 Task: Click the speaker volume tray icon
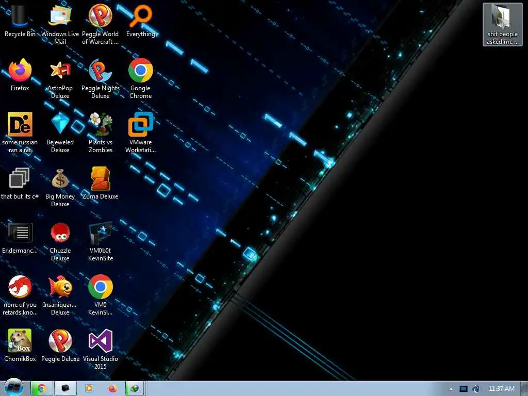[476, 389]
